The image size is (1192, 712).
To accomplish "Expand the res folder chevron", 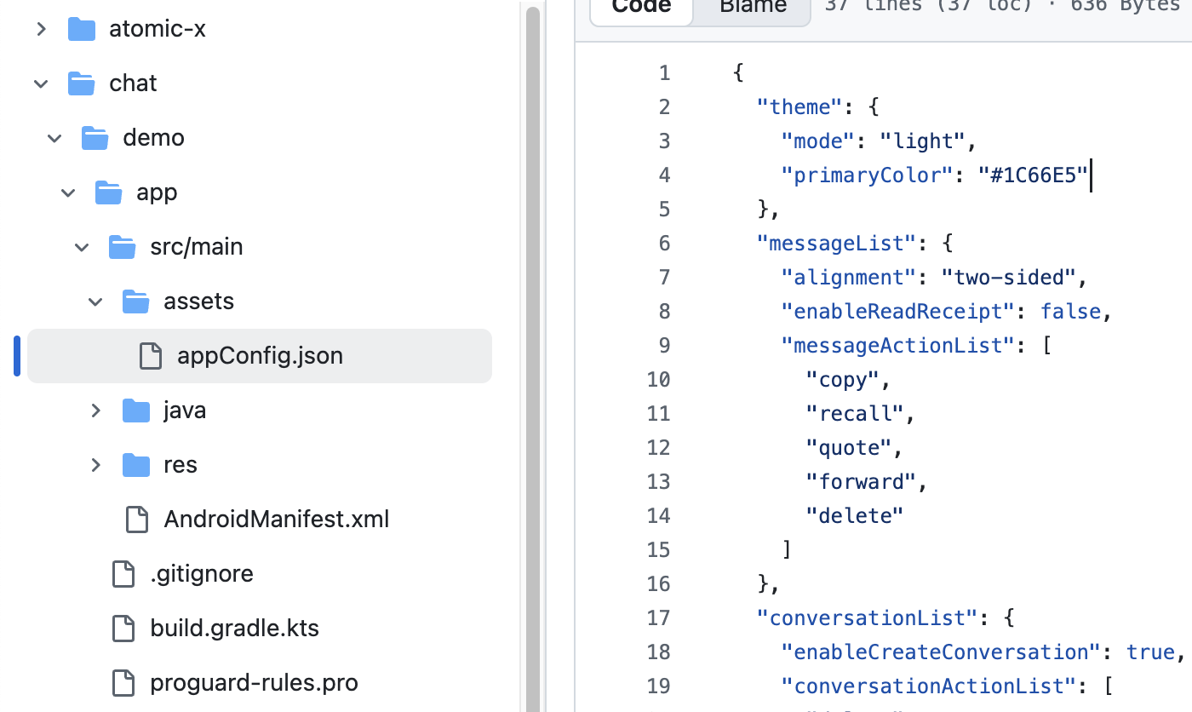I will coord(95,465).
